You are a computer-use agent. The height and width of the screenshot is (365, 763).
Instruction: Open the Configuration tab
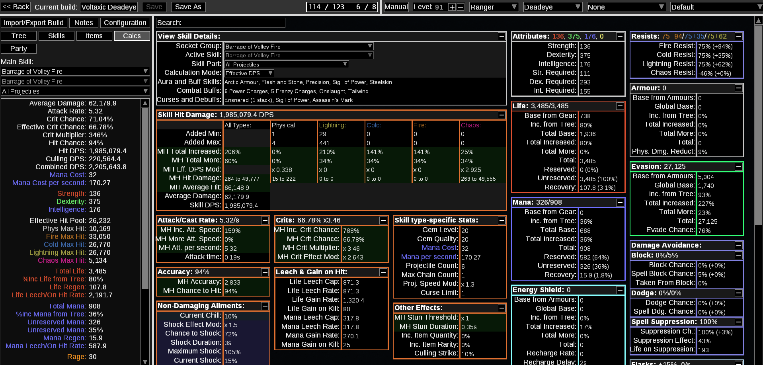pos(125,23)
